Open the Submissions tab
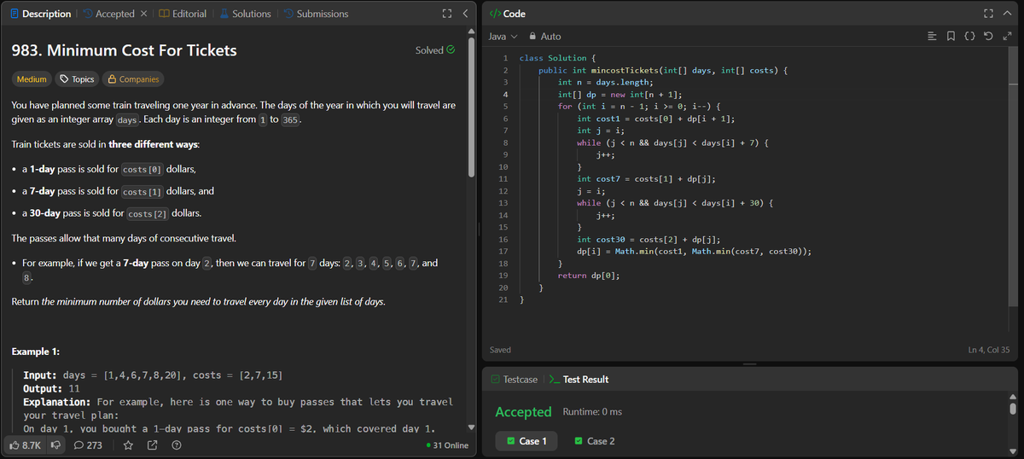This screenshot has height=459, width=1024. pyautogui.click(x=316, y=14)
